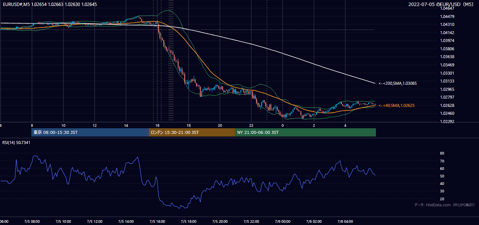Viewport: 479px width, 225px height.
Task: Click the 東京 08:00-15:30 JST session bar
Action: pyautogui.click(x=90, y=132)
